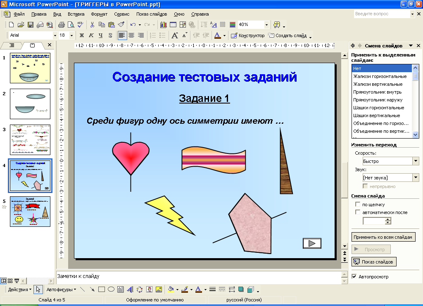Click the Save diskette icon
Viewport: 423px width, 306px height.
click(31, 25)
